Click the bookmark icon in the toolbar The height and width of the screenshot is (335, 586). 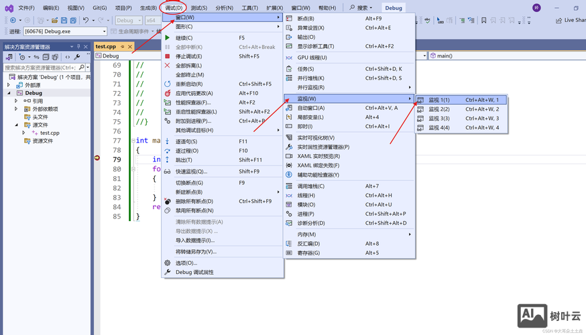pyautogui.click(x=483, y=20)
